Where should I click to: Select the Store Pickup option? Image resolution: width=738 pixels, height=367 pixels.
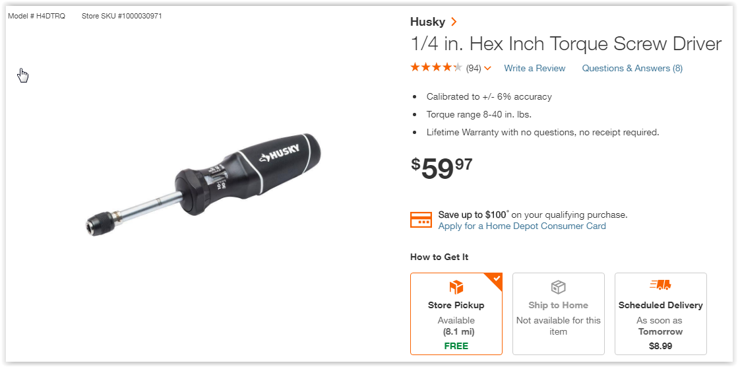[456, 314]
